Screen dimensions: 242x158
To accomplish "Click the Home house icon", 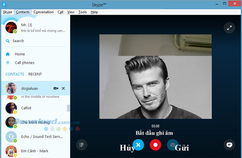I will click(x=8, y=54).
